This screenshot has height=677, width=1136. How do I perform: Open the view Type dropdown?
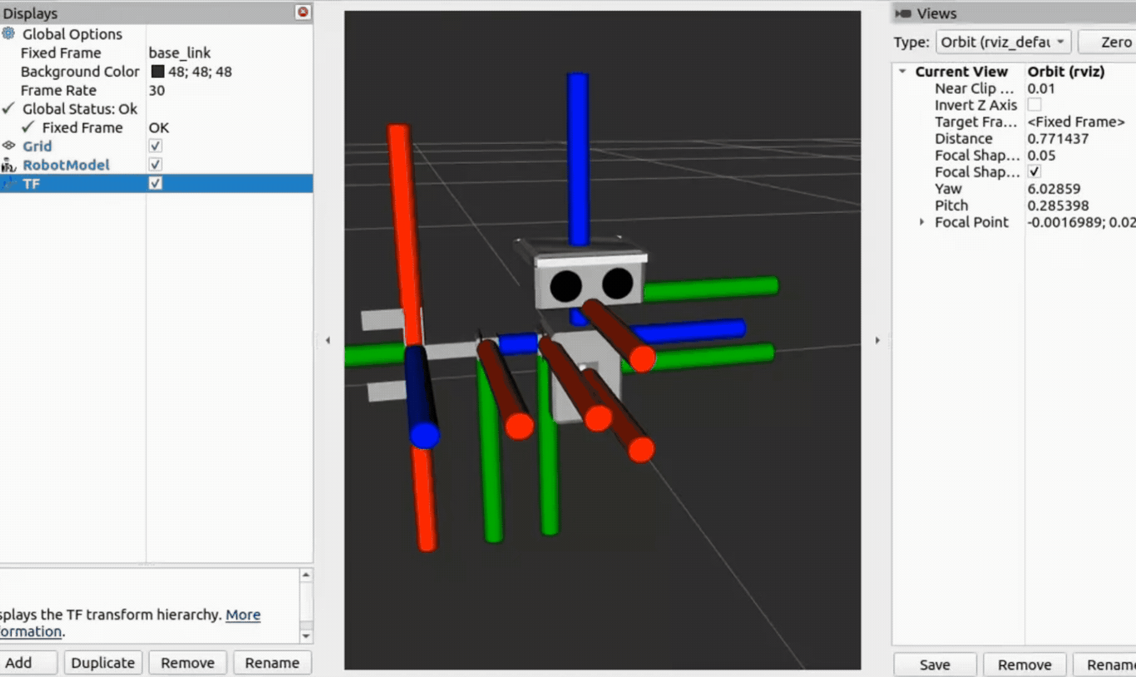tap(1003, 42)
